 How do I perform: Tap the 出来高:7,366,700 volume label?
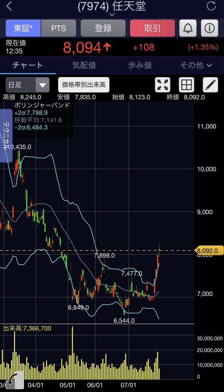click(27, 328)
